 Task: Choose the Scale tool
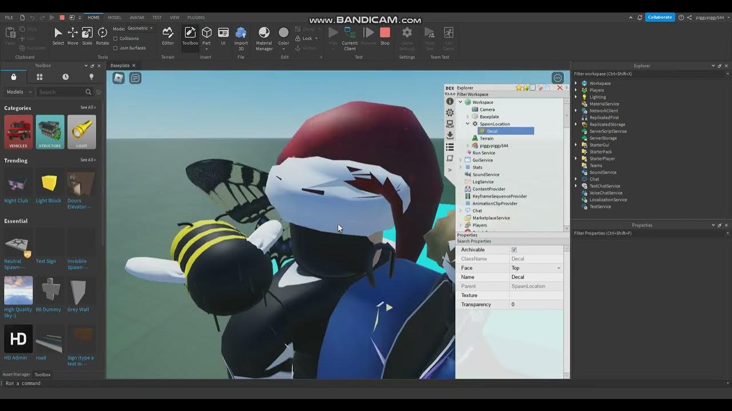pos(87,35)
